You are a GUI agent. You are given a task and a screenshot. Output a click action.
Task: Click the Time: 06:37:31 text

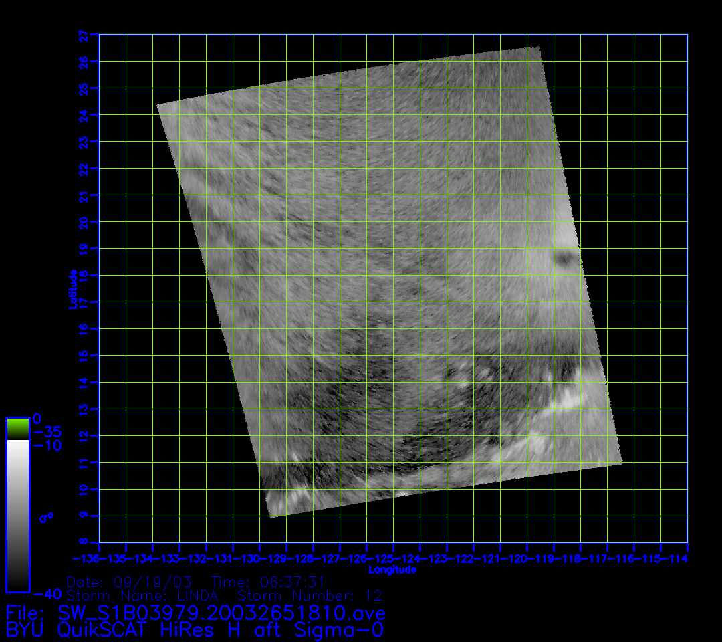[x=268, y=582]
